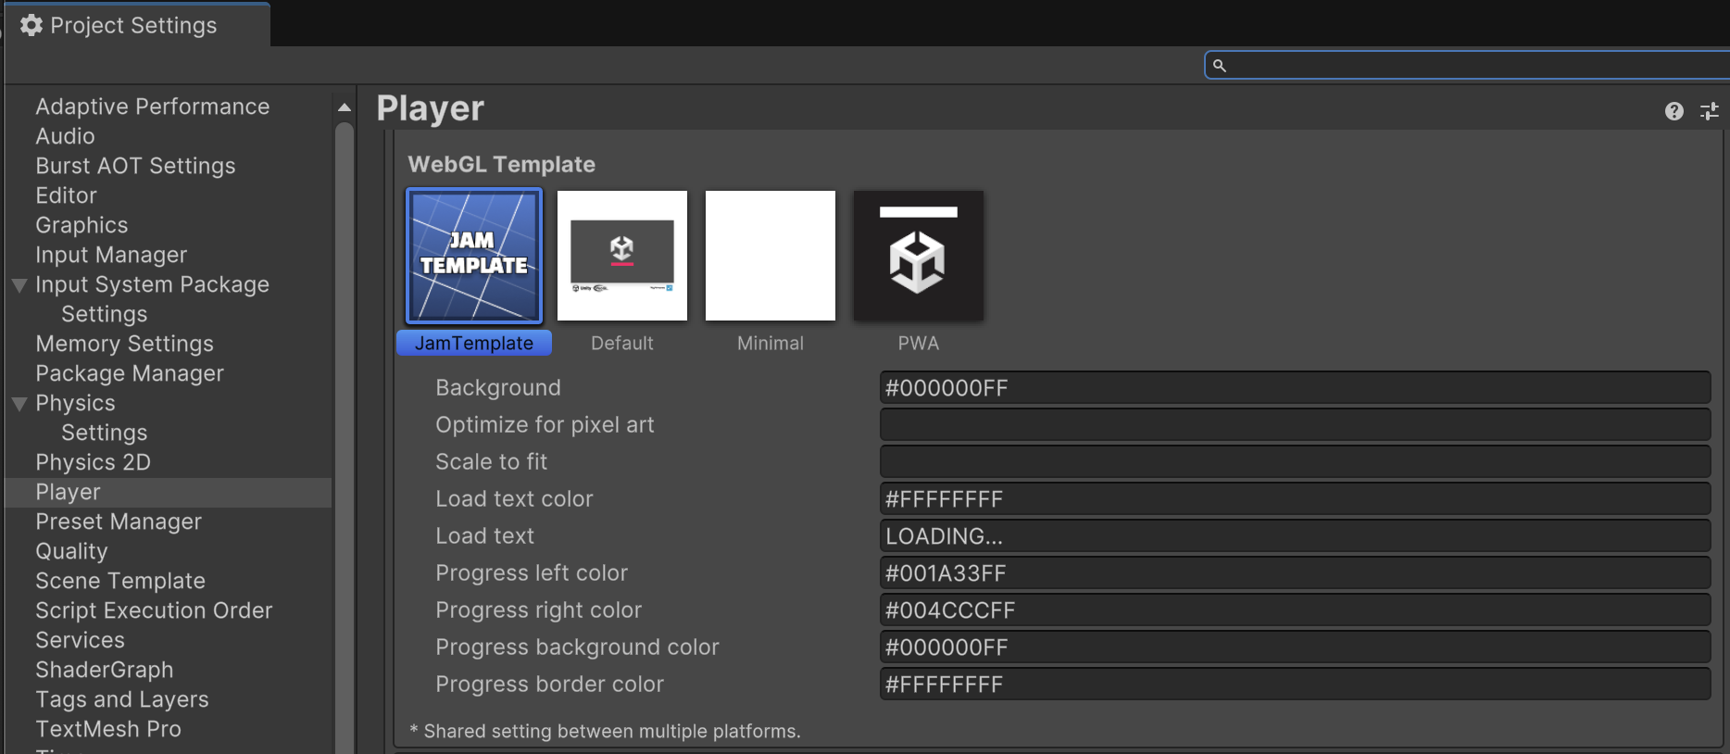Click the Scale to fit field

click(x=1294, y=462)
